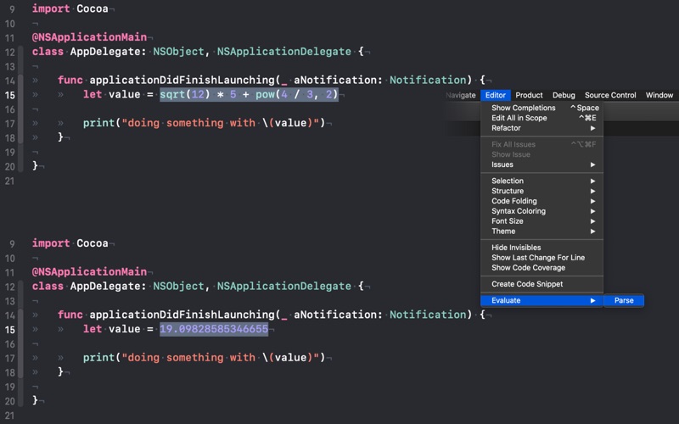Click line number 12 in the top editor gutter
This screenshot has width=679, height=424.
click(10, 53)
